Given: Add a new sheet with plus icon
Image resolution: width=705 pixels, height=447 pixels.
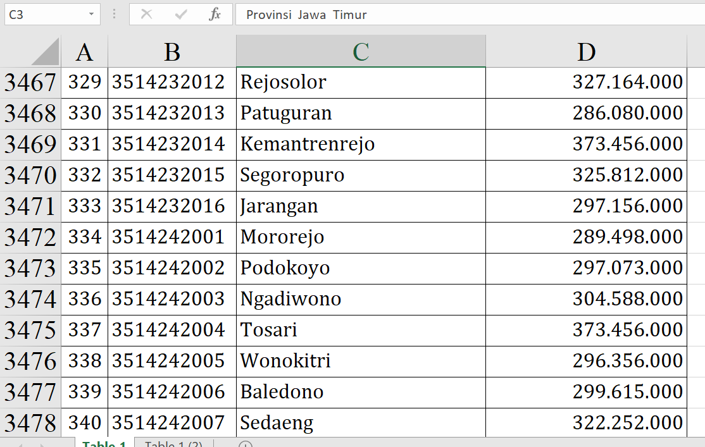Looking at the screenshot, I should pyautogui.click(x=246, y=444).
